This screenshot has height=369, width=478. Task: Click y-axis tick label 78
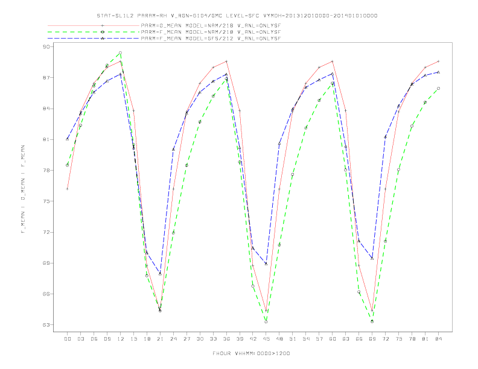(x=47, y=171)
